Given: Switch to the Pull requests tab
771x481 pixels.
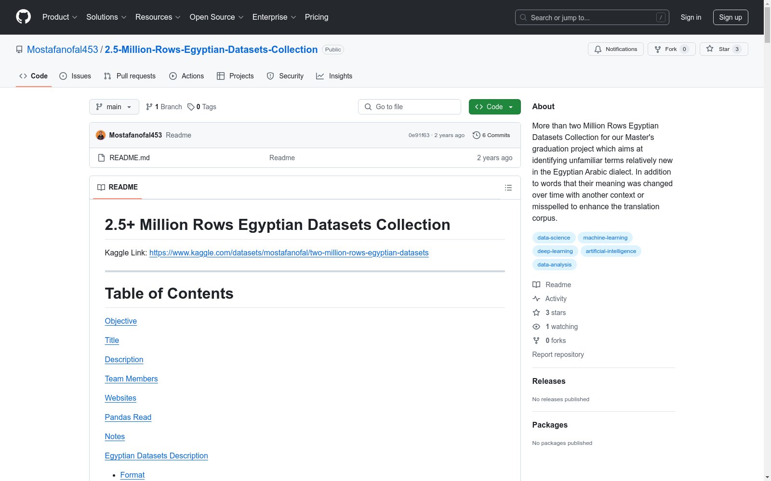Looking at the screenshot, I should pos(130,76).
